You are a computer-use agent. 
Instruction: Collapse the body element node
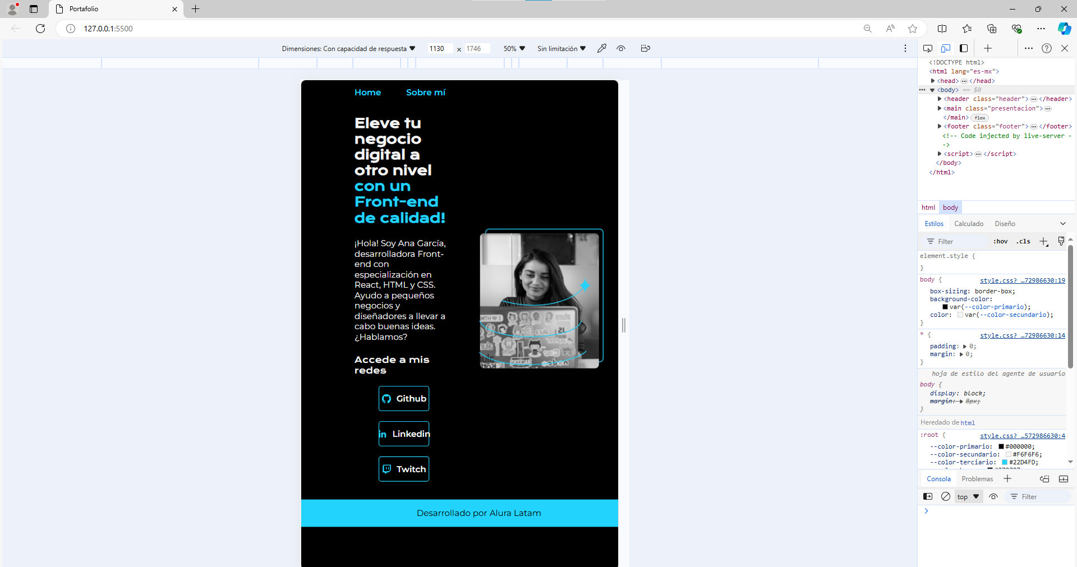pyautogui.click(x=932, y=90)
